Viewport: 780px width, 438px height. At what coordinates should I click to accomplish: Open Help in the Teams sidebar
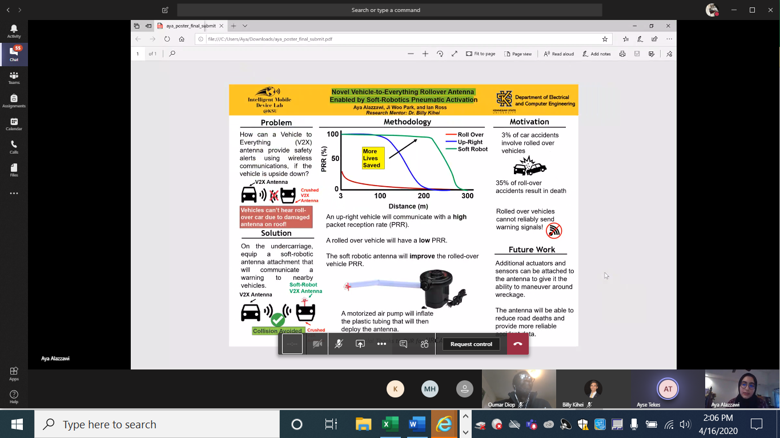point(14,396)
